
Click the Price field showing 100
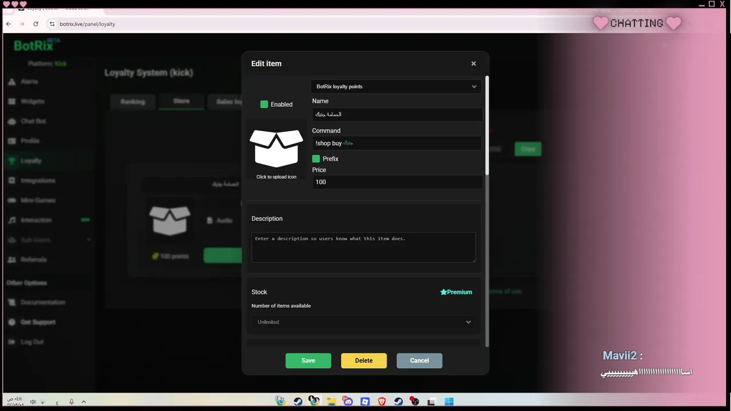click(x=397, y=182)
